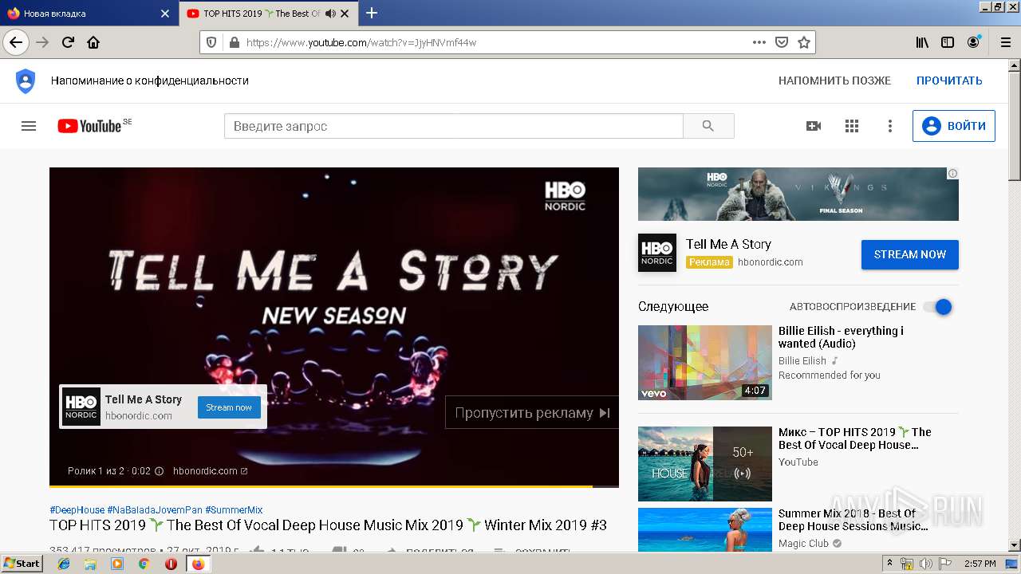Image resolution: width=1021 pixels, height=574 pixels.
Task: Save page to Pocket
Action: click(x=782, y=42)
